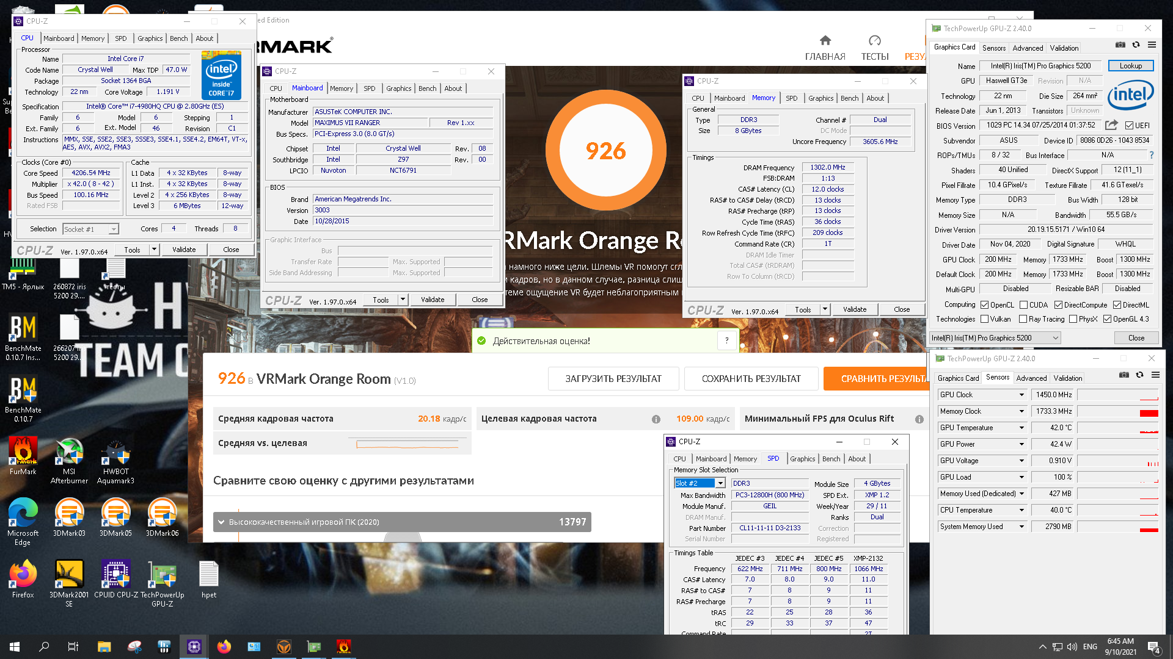Open GPU-Z hamburger menu in top window
Image resolution: width=1173 pixels, height=659 pixels.
[1152, 45]
